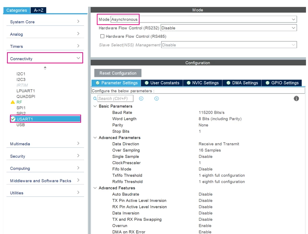Viewport: 308px width, 234px height.
Task: Click TX and RX Pins Swapping value
Action: (x=205, y=220)
